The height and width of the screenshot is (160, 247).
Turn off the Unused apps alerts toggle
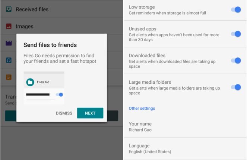coord(236,34)
